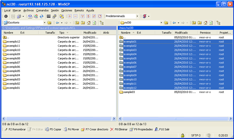
Task: Open local back history dropdown arrow
Action: [62, 23]
